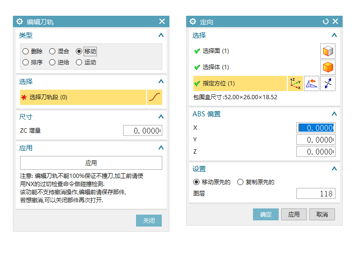Viewport: 357px width, 269px height.
Task: Collapse the 类型 section
Action: 161,35
